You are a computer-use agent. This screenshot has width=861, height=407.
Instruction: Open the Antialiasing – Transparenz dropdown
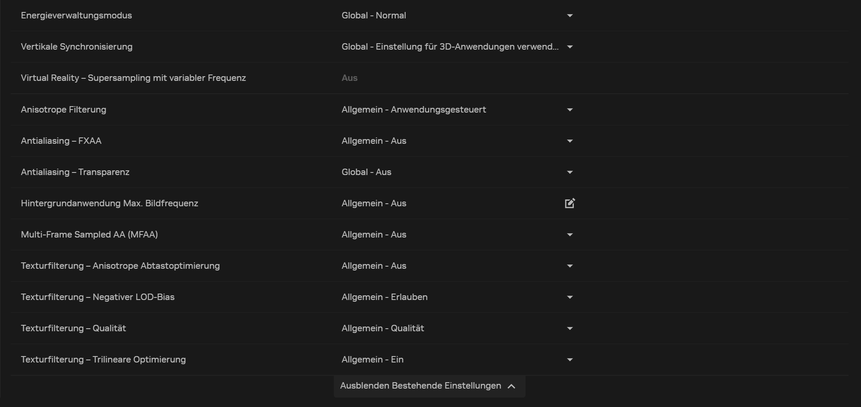point(570,172)
